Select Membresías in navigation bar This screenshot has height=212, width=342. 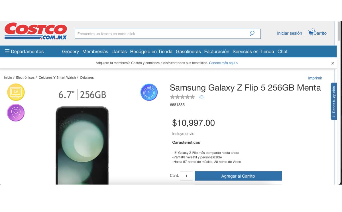[95, 52]
